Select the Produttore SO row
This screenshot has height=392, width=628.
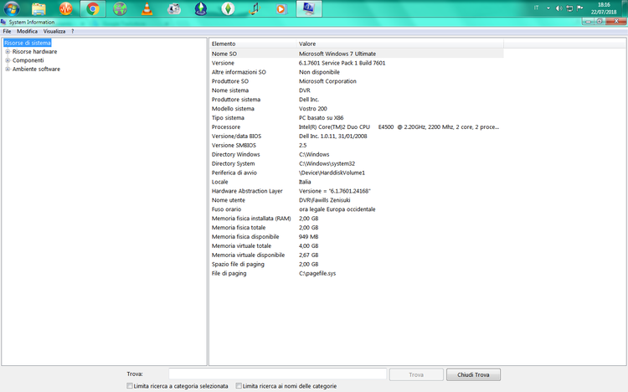pos(357,81)
